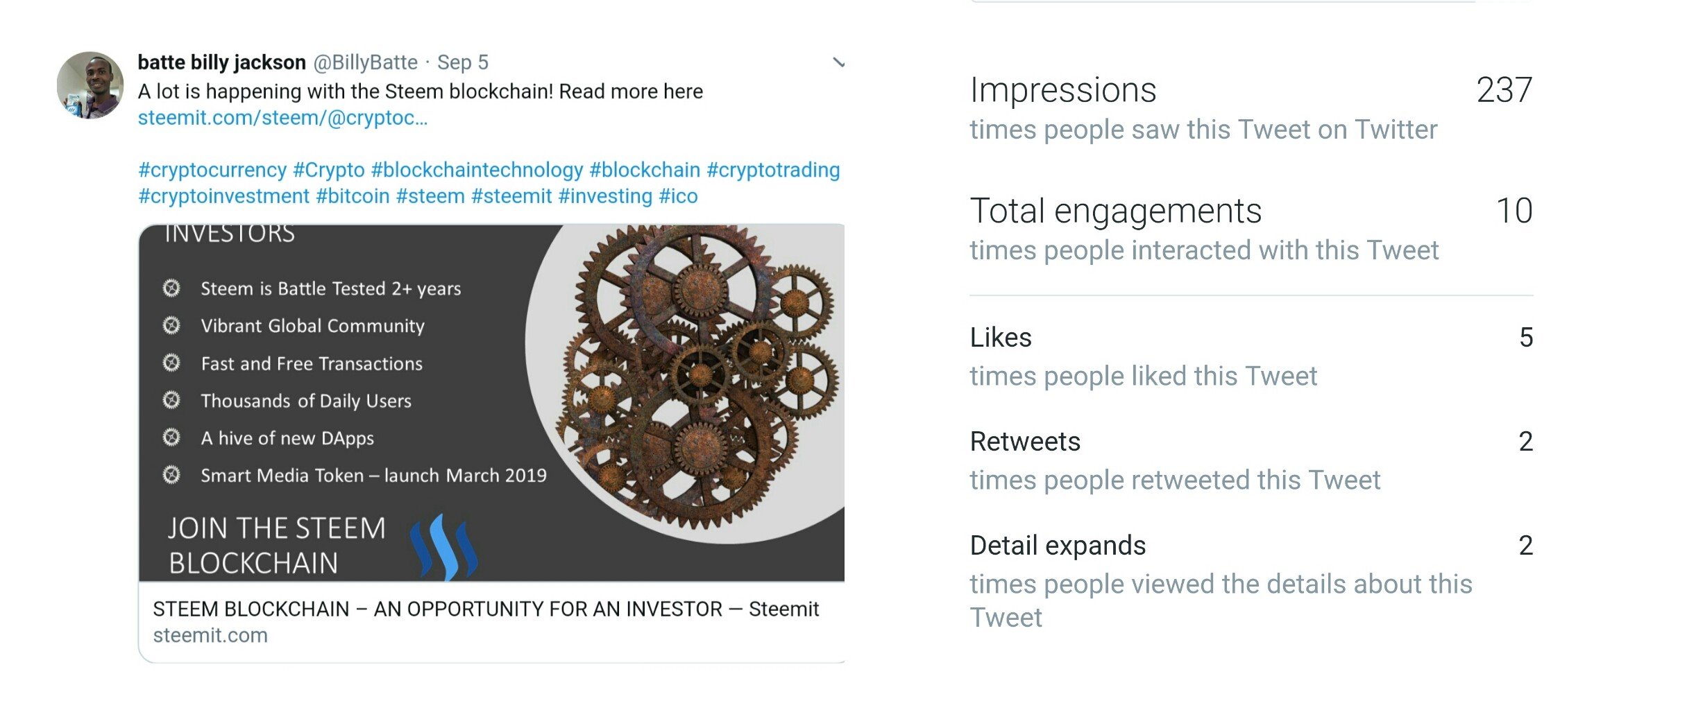The width and height of the screenshot is (1687, 719).
Task: Select the #Crypto hashtag
Action: (329, 170)
